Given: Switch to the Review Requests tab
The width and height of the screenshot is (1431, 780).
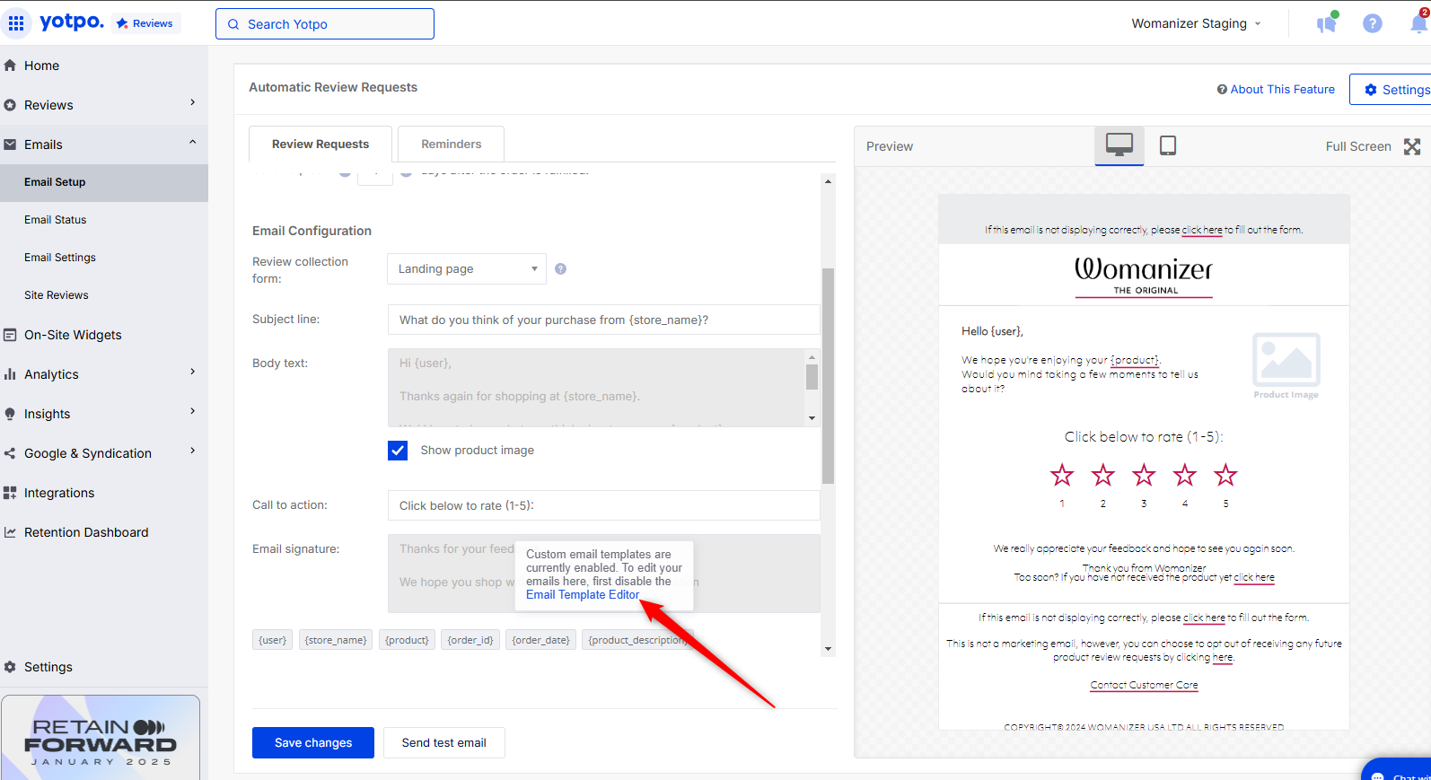Looking at the screenshot, I should point(320,144).
